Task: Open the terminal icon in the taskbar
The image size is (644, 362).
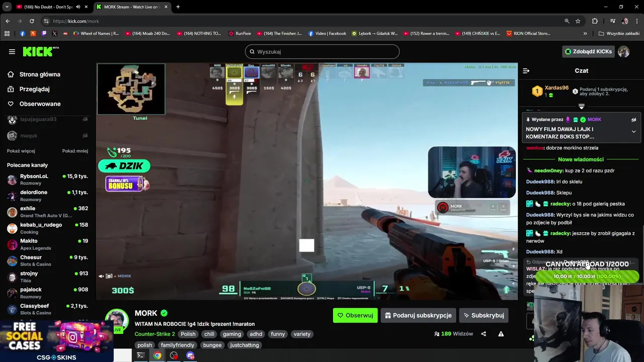Action: click(x=141, y=355)
